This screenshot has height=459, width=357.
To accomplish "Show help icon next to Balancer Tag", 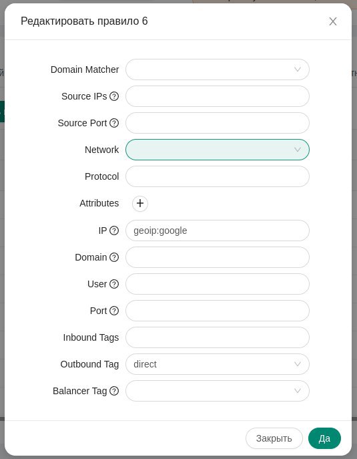I will pyautogui.click(x=114, y=391).
